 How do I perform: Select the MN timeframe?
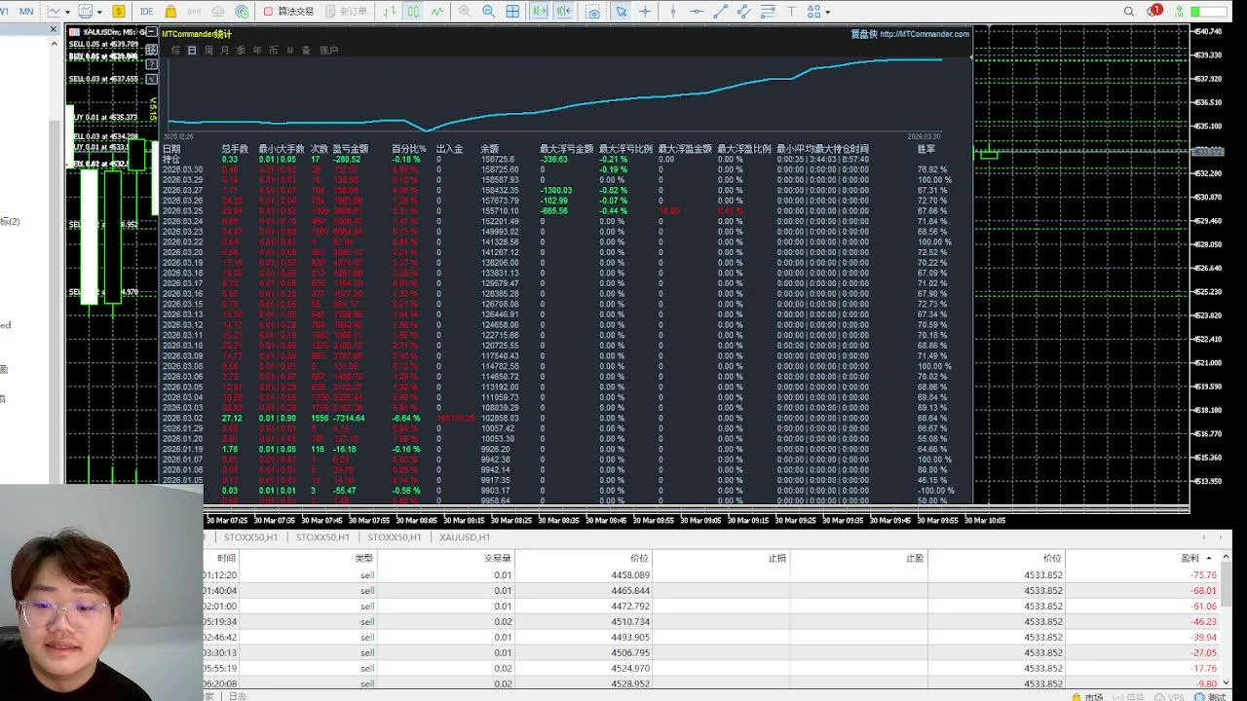pos(26,12)
